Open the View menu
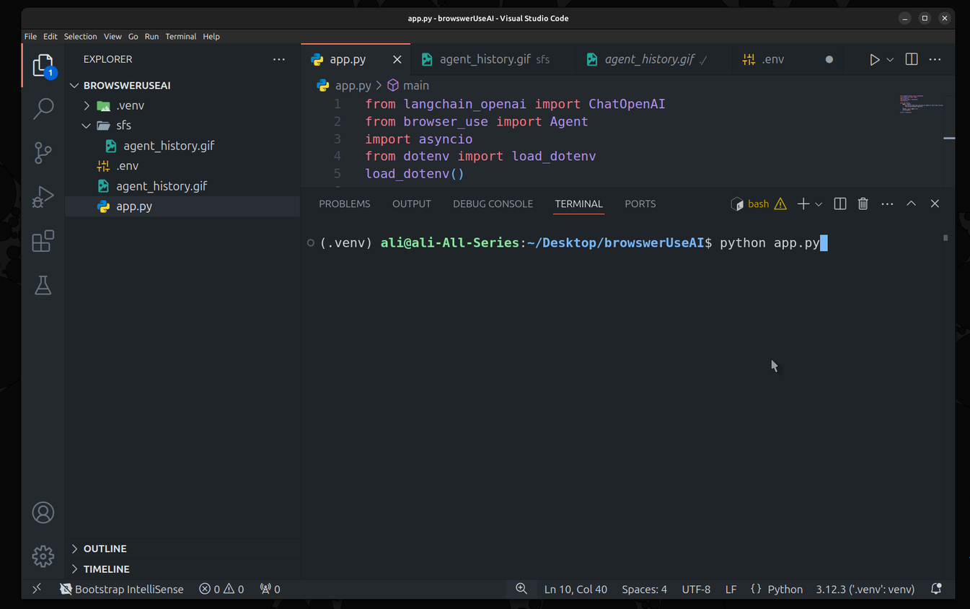Viewport: 970px width, 609px height. pyautogui.click(x=113, y=36)
